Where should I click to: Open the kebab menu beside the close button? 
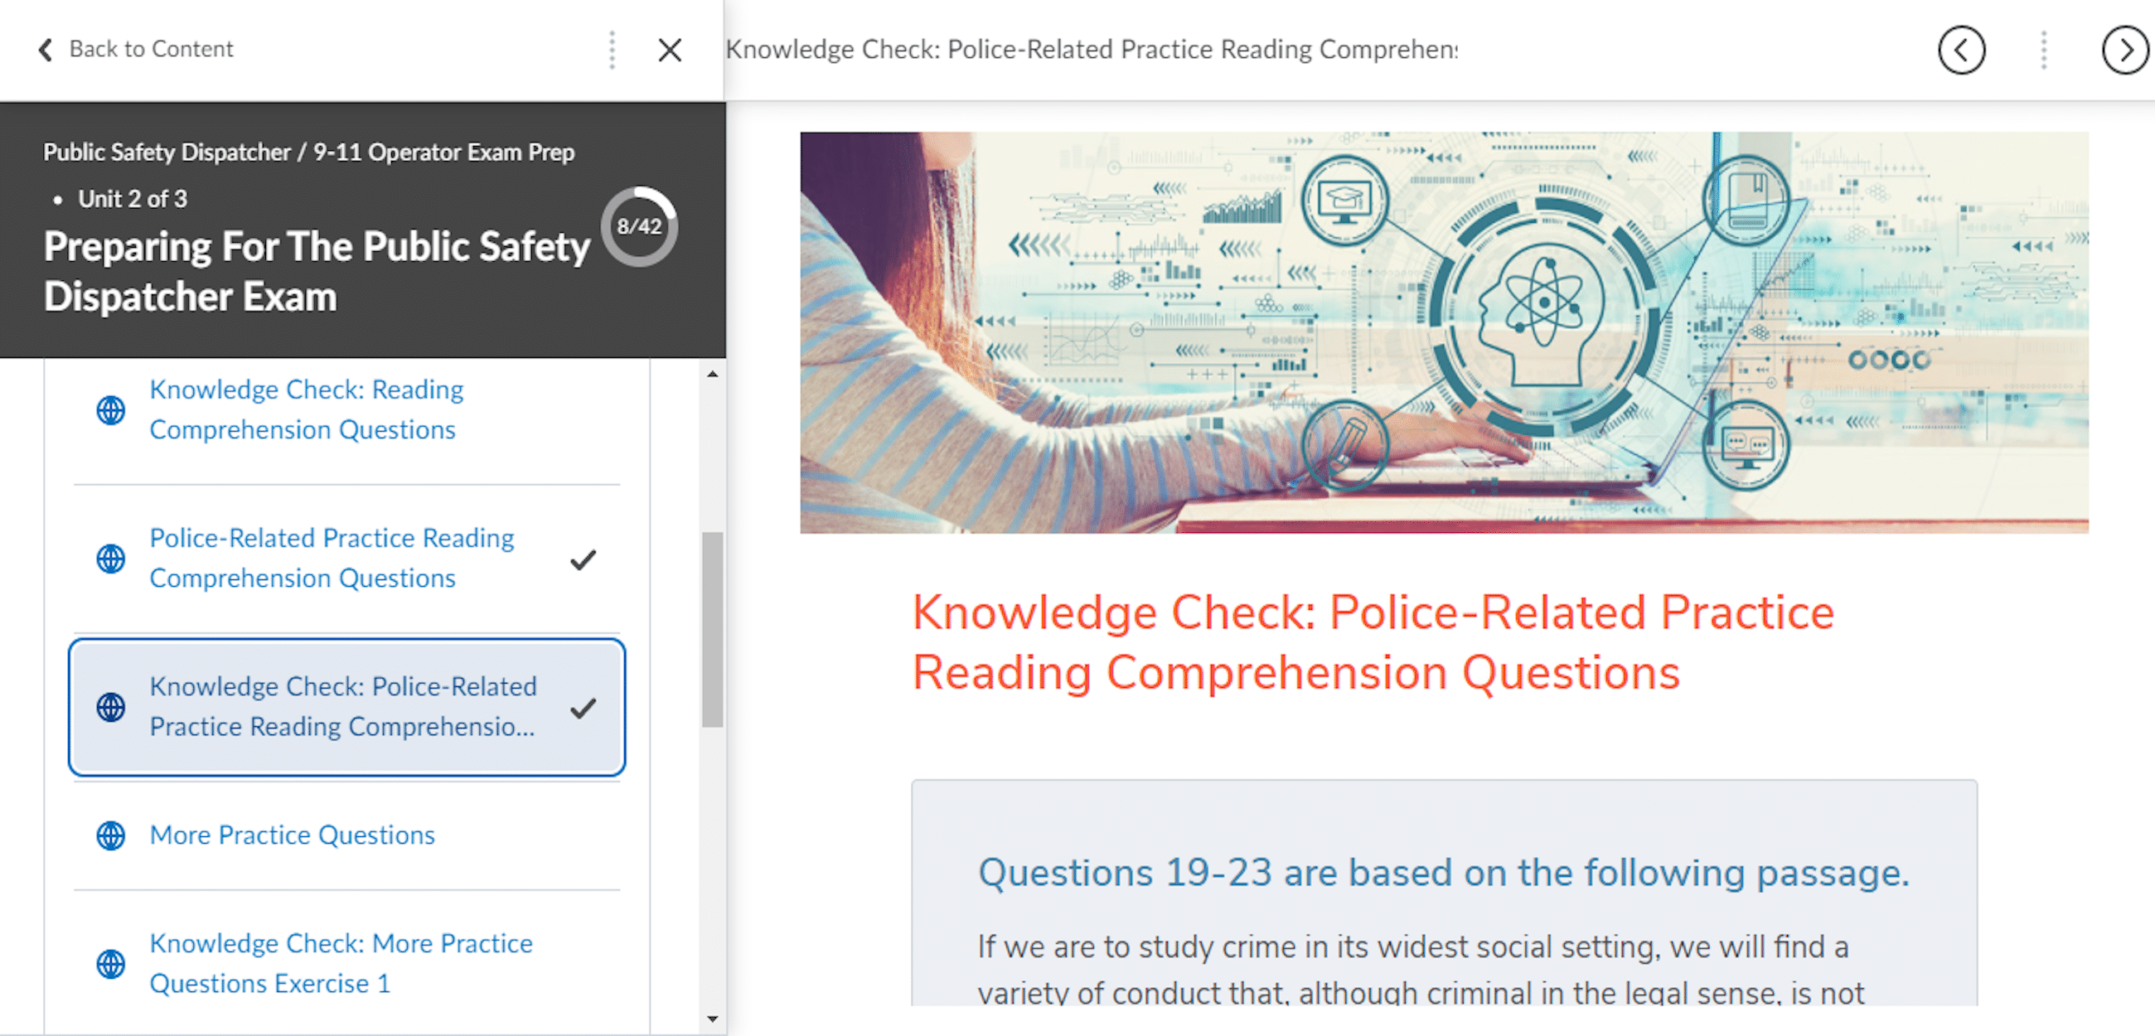point(613,51)
